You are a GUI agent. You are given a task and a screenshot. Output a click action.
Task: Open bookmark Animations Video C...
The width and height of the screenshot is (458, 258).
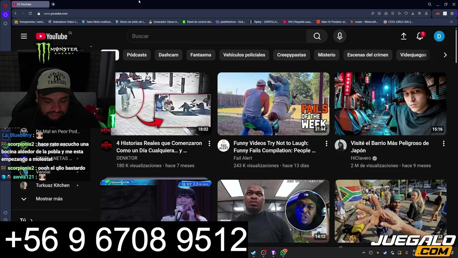63,22
